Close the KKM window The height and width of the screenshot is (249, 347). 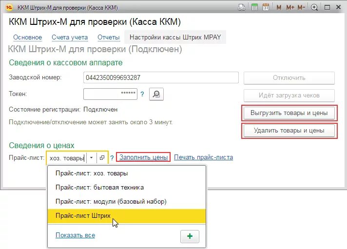[338, 7]
